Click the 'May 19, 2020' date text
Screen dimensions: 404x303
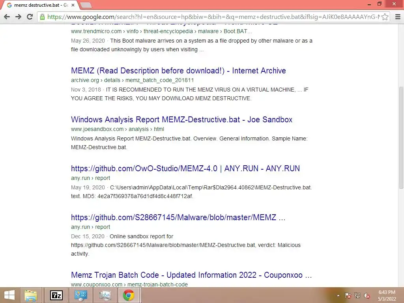coord(88,187)
